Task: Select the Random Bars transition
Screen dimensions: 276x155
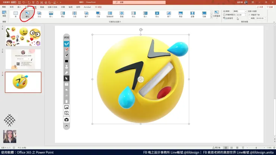Action: click(110, 14)
